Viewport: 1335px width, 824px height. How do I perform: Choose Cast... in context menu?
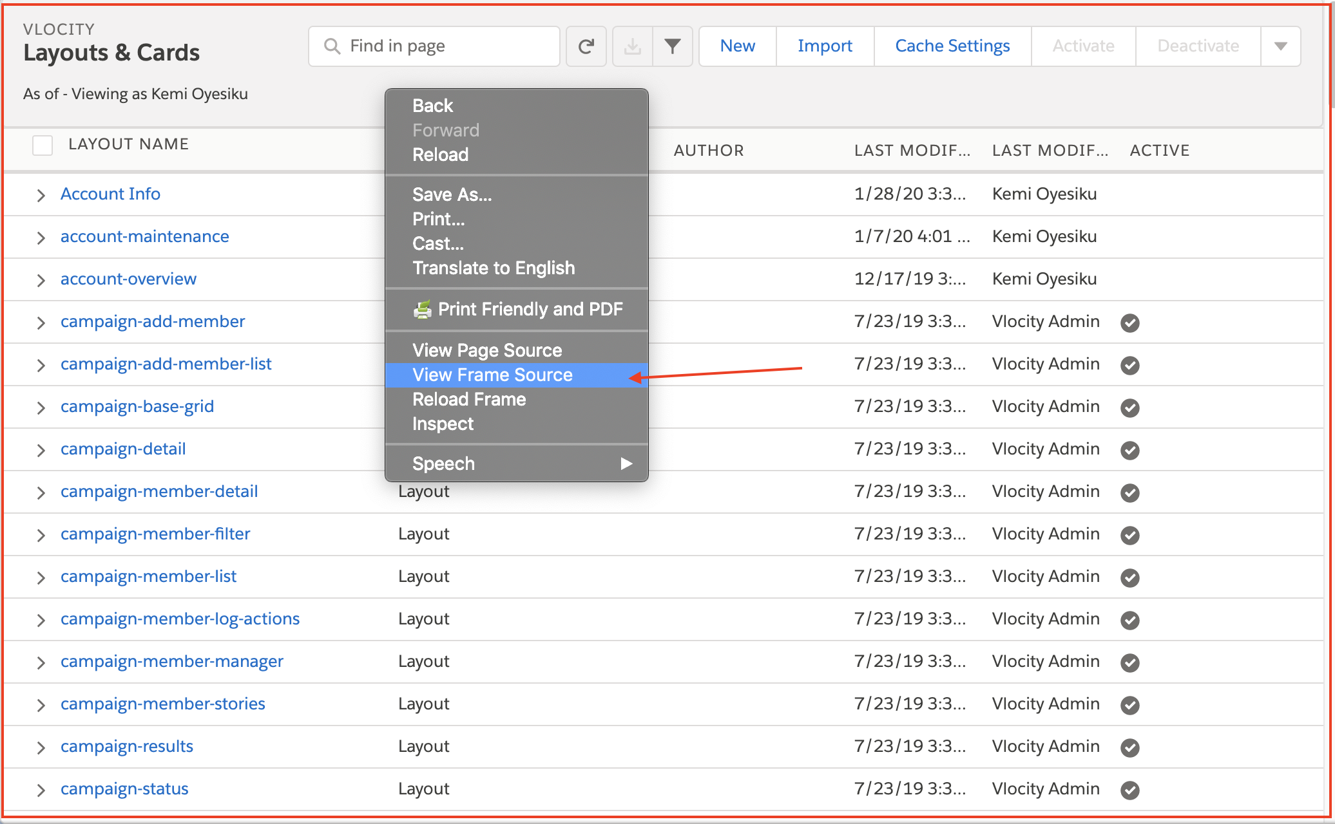click(x=517, y=243)
